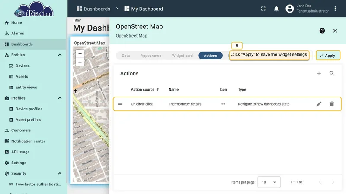Toggle fullscreen mode icon in header

263,9
